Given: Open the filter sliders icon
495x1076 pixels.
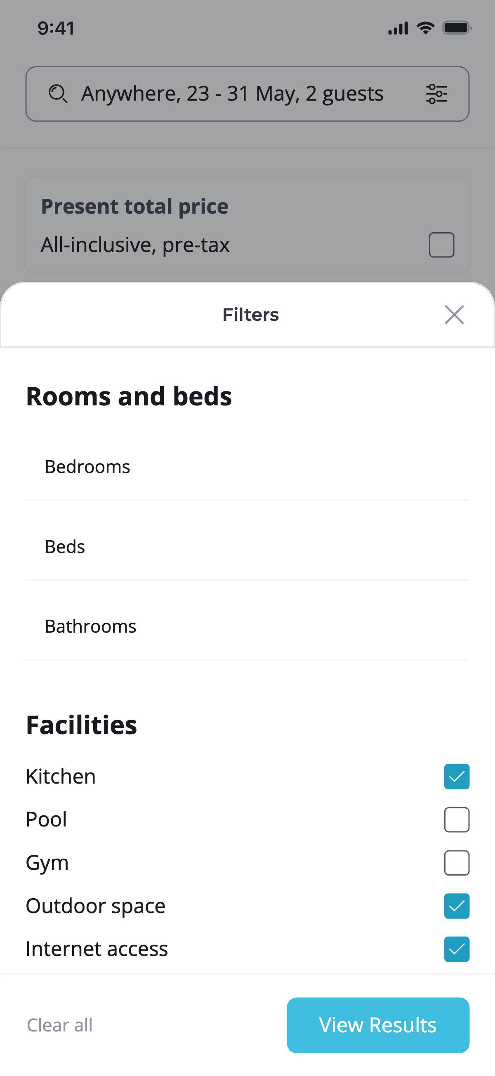Looking at the screenshot, I should pyautogui.click(x=436, y=94).
